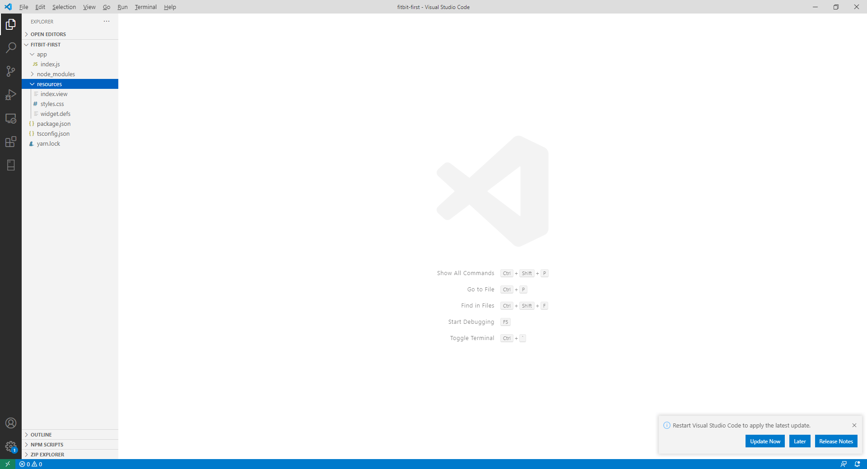
Task: Open the Search view in the activity bar
Action: coord(11,47)
